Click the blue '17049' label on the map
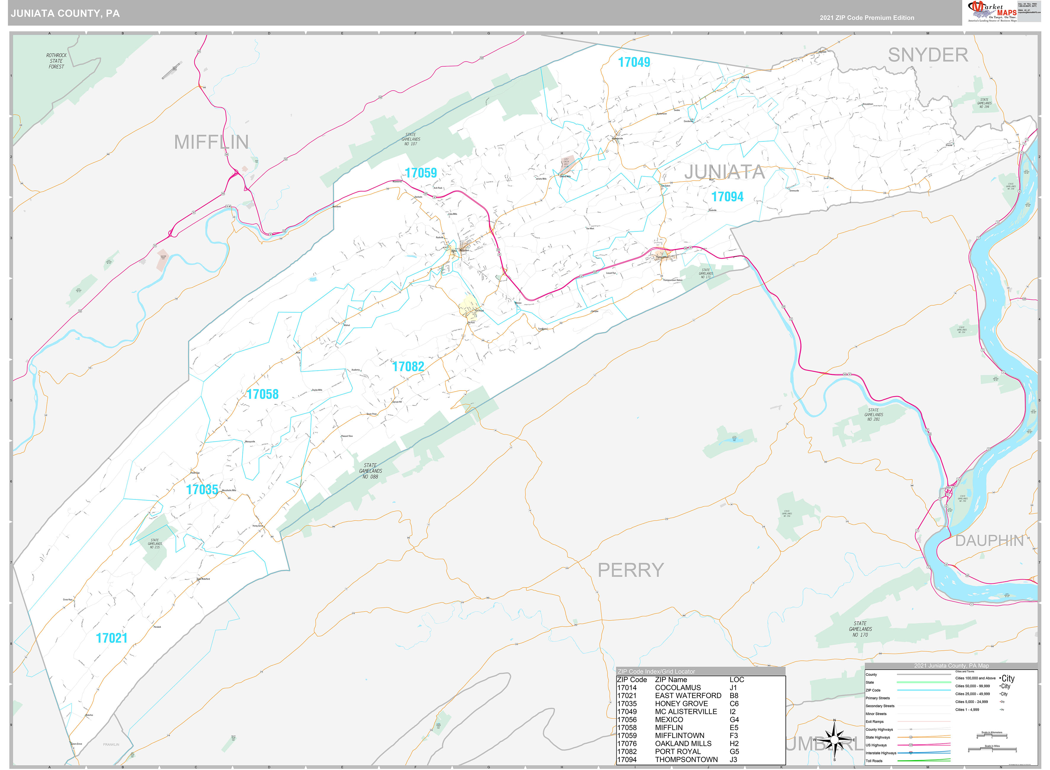 tap(634, 62)
